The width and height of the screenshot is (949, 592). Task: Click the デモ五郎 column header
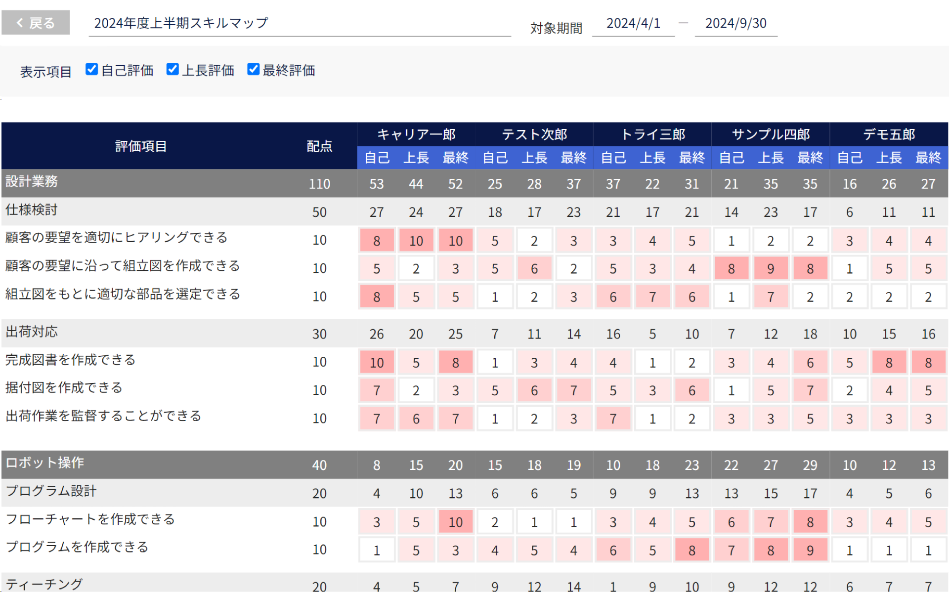(x=889, y=134)
